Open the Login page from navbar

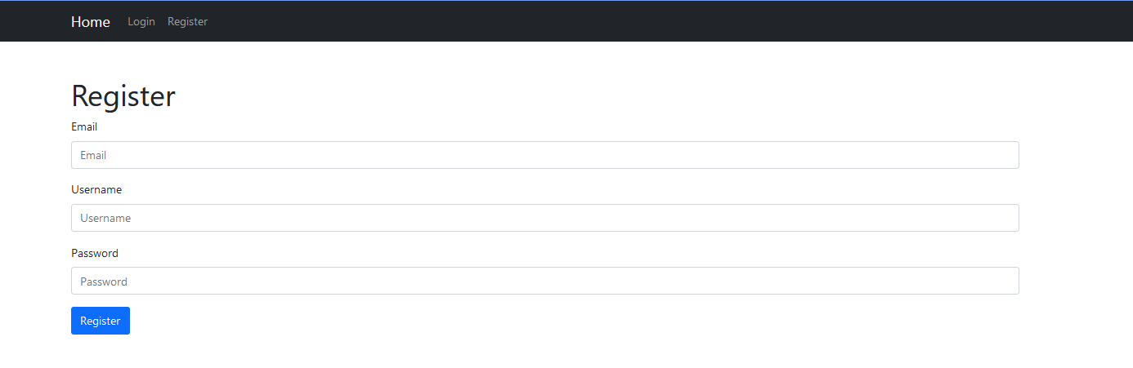(141, 22)
